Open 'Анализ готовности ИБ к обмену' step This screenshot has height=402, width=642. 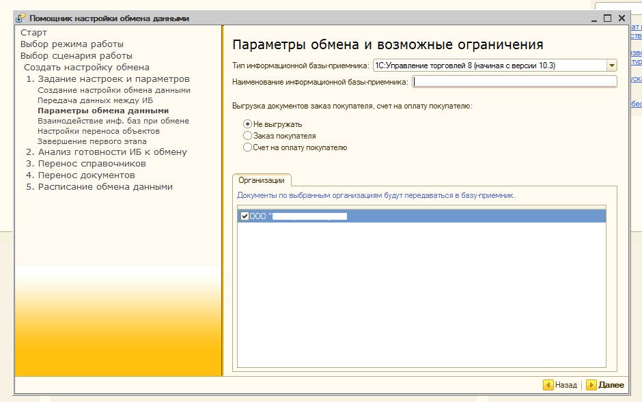coord(112,152)
